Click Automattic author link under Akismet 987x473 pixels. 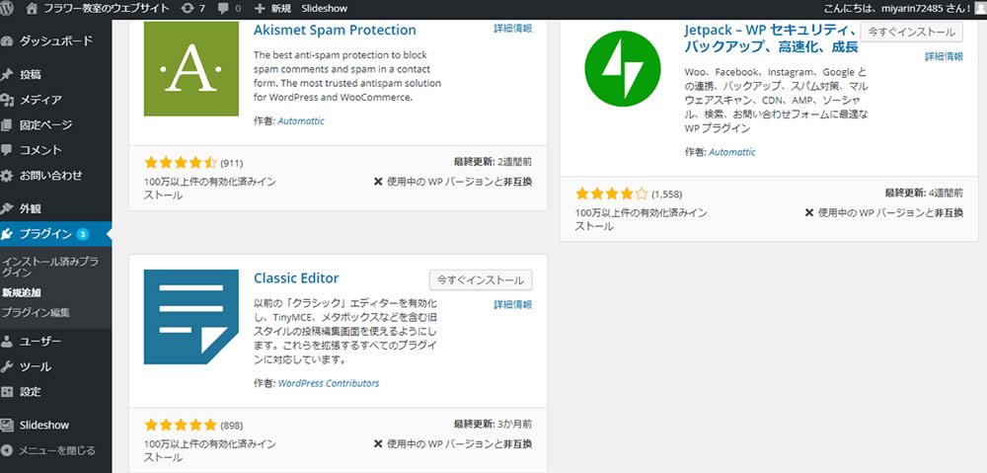tap(301, 120)
